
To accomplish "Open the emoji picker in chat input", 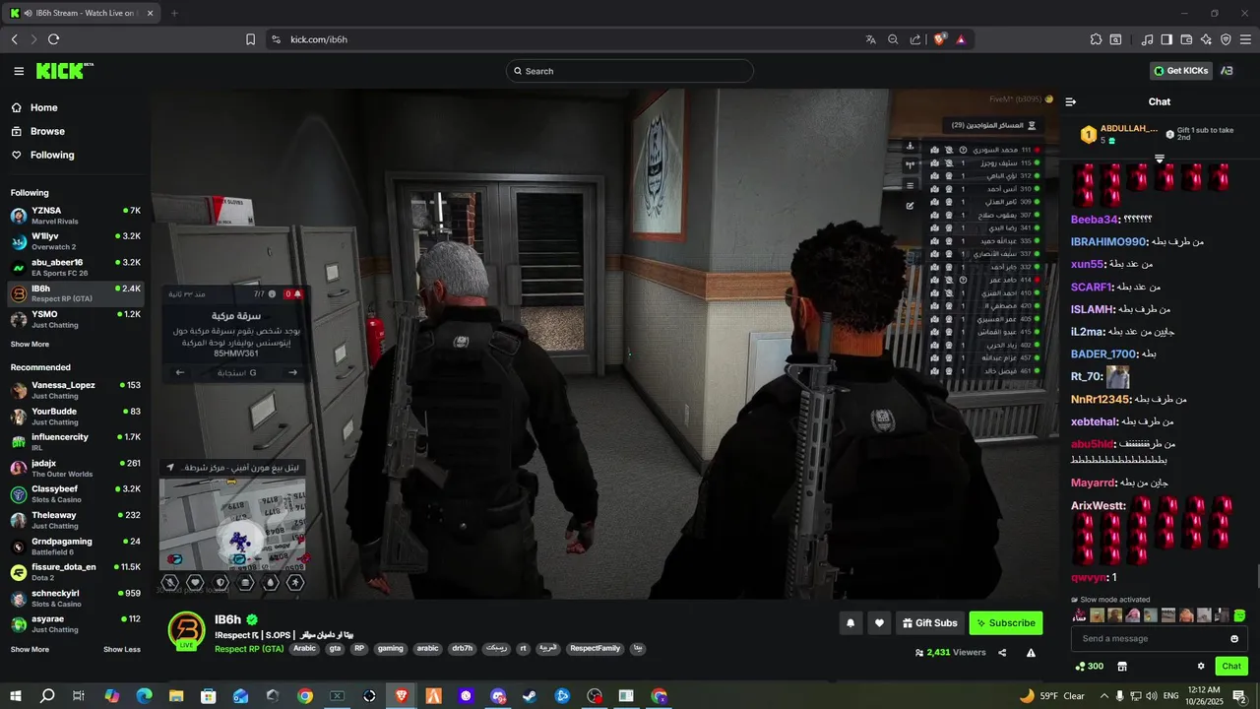I will 1234,638.
